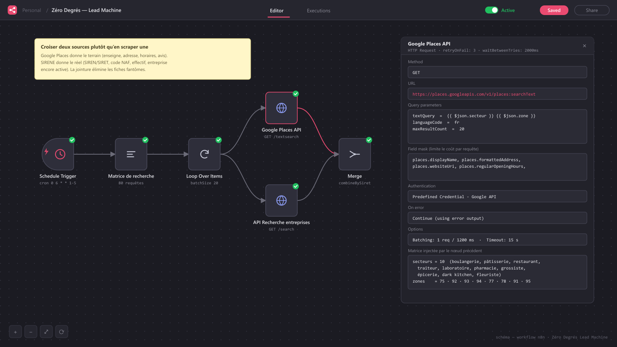This screenshot has width=617, height=347.
Task: Click the green checkmark on Schedule Trigger
Action: 72,140
